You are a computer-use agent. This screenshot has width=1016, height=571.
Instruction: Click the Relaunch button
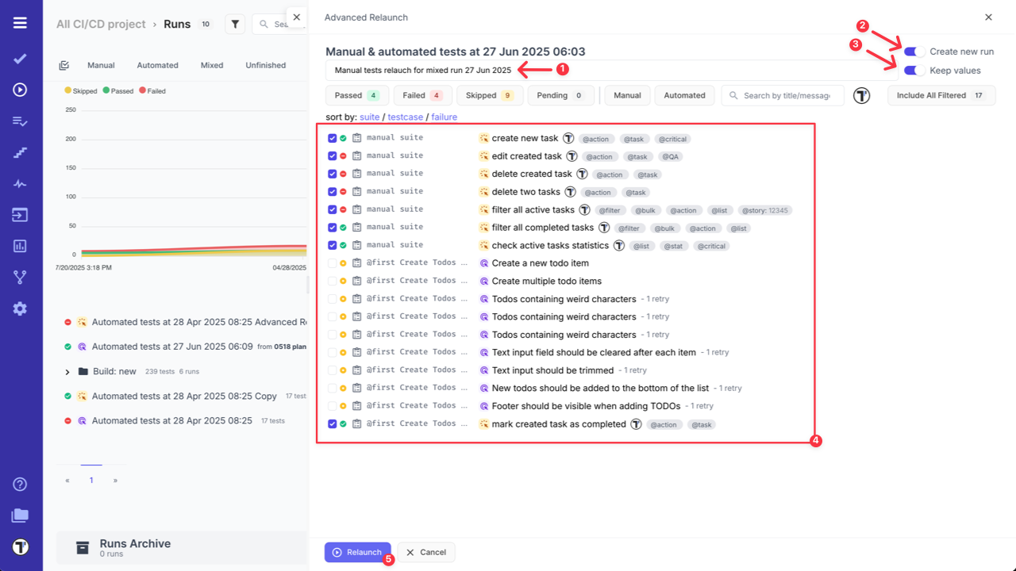(357, 552)
